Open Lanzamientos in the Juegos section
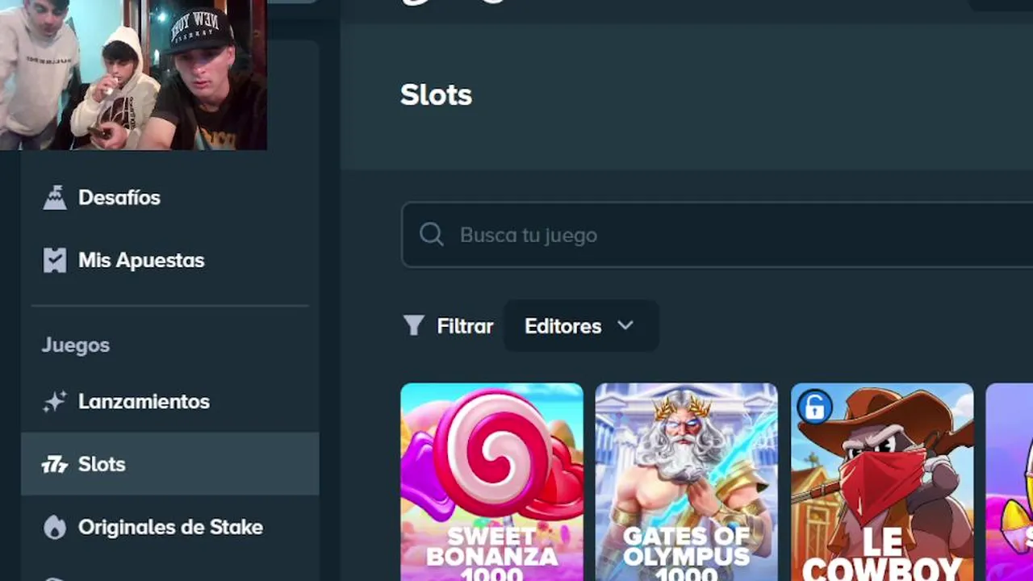Viewport: 1033px width, 581px height. pyautogui.click(x=144, y=402)
